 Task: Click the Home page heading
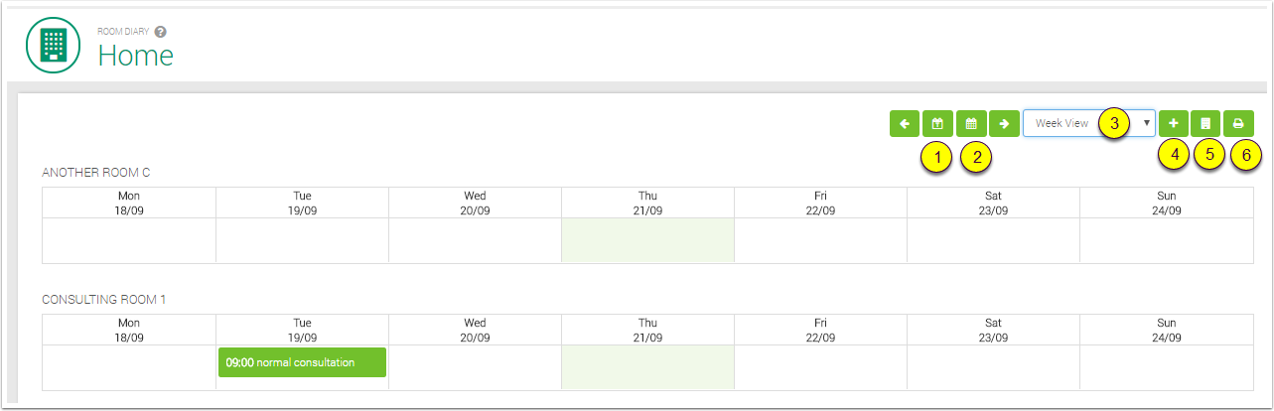pyautogui.click(x=135, y=56)
